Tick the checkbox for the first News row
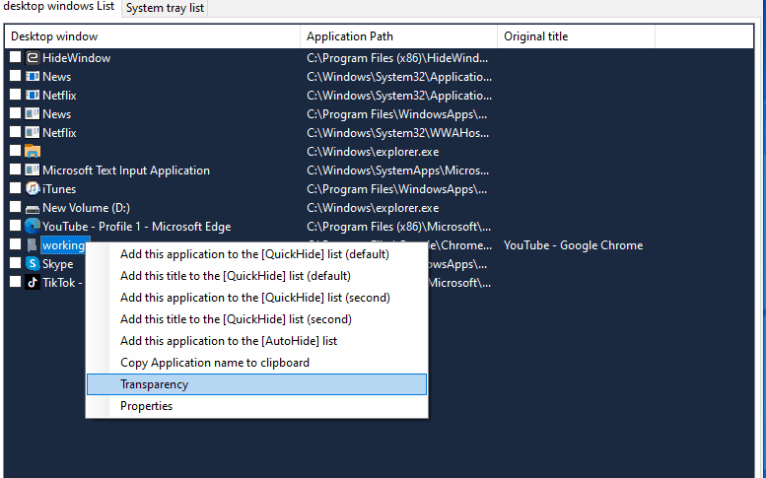This screenshot has height=478, width=766. pyautogui.click(x=15, y=76)
